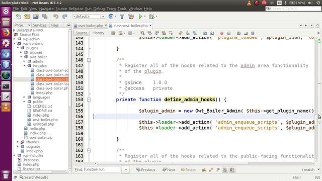Stop macro recording square icon
This screenshot has width=322, height=181.
click(x=229, y=33)
